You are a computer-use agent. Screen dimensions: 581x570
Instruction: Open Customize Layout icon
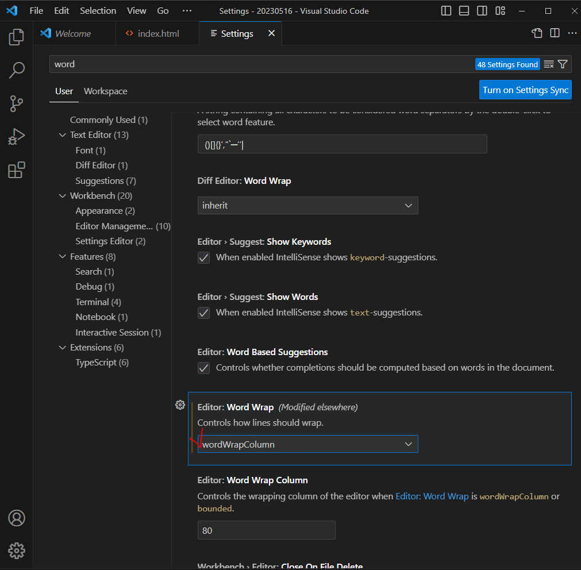tap(500, 11)
